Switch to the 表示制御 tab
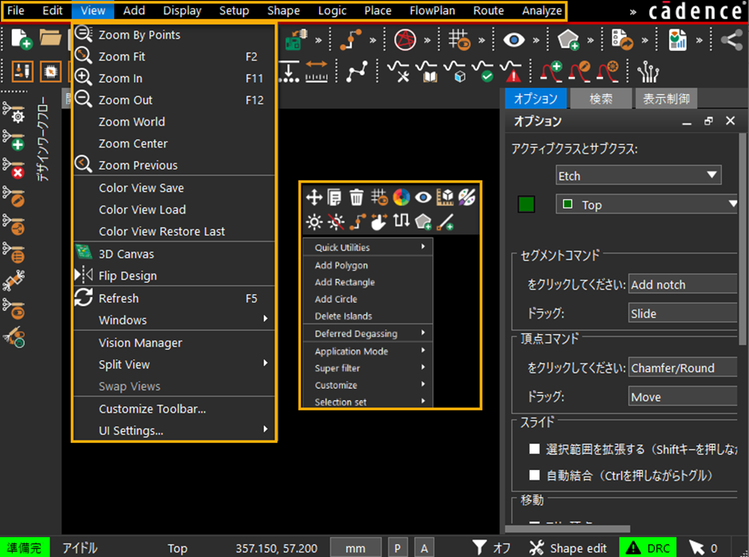Image resolution: width=749 pixels, height=557 pixels. click(x=666, y=99)
